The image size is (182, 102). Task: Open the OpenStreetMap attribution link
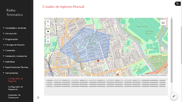point(152,75)
